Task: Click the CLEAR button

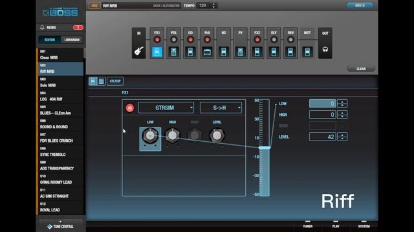Action: pyautogui.click(x=361, y=69)
